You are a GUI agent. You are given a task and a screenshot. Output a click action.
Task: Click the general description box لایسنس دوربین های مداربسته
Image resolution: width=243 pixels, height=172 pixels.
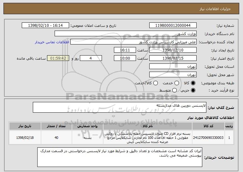[x=120, y=107]
